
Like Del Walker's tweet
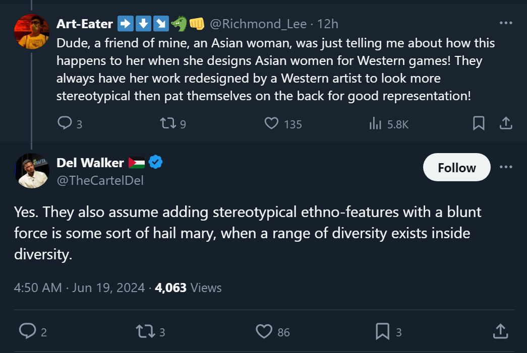(x=264, y=331)
